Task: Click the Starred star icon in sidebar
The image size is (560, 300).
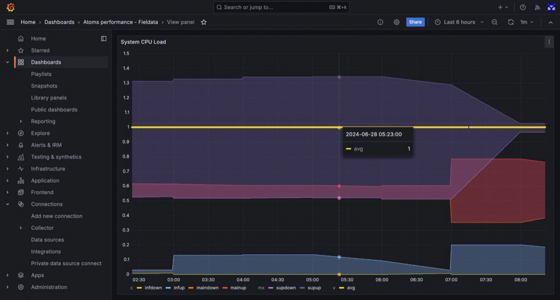Action: coord(21,50)
